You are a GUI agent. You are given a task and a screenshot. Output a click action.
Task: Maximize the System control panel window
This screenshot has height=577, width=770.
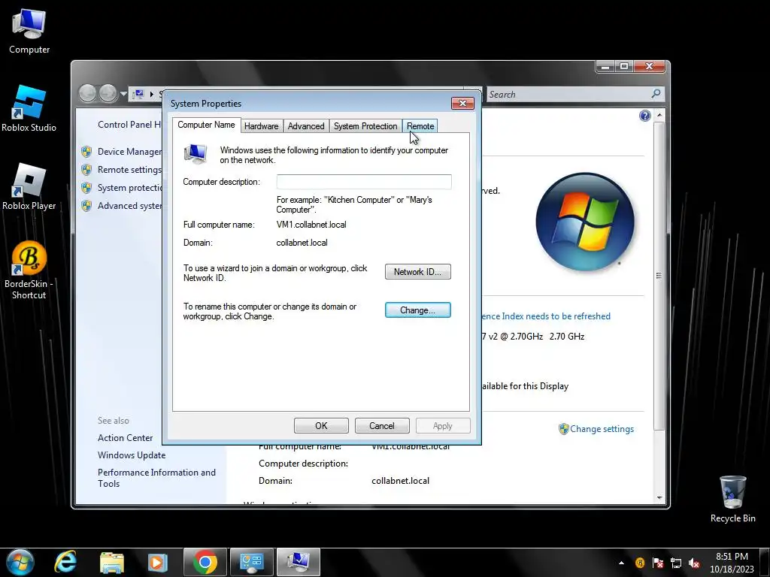pos(623,66)
